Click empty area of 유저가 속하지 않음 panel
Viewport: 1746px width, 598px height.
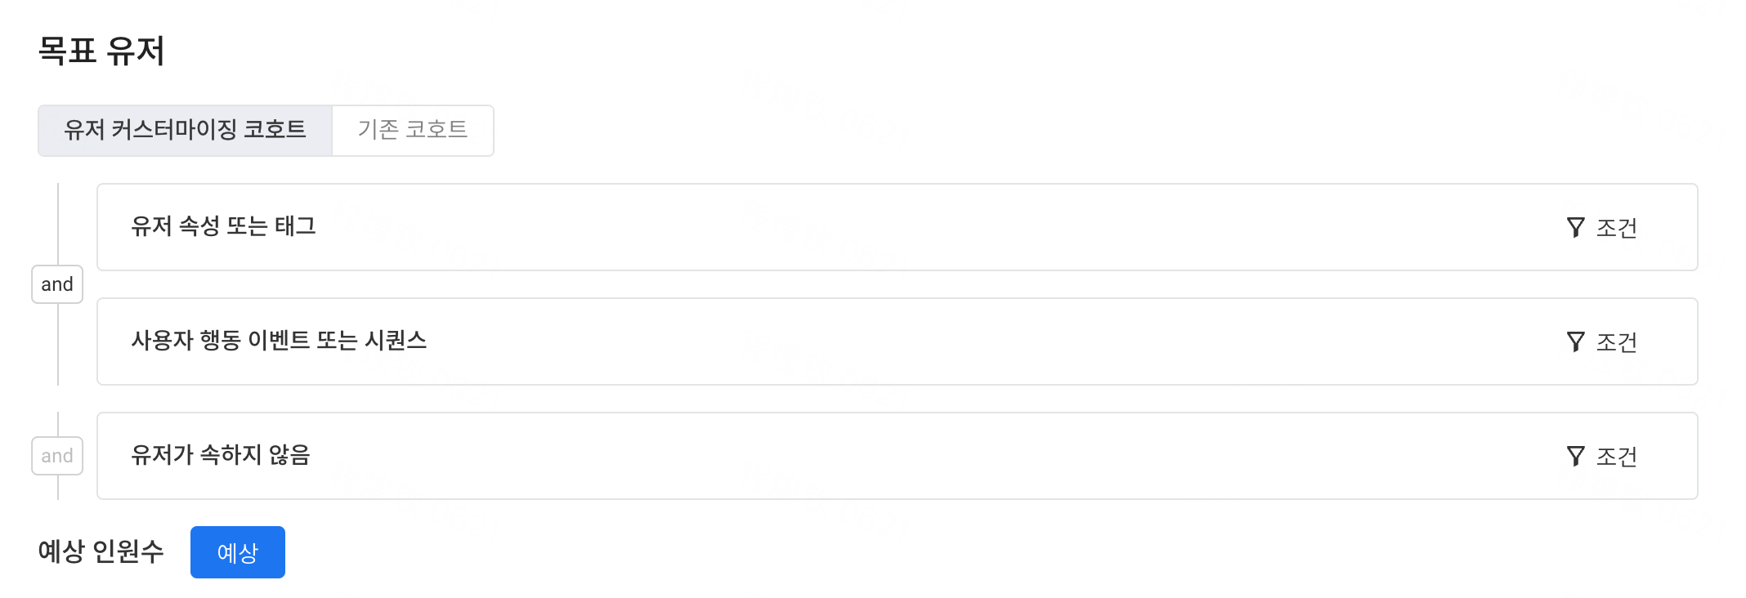899,456
